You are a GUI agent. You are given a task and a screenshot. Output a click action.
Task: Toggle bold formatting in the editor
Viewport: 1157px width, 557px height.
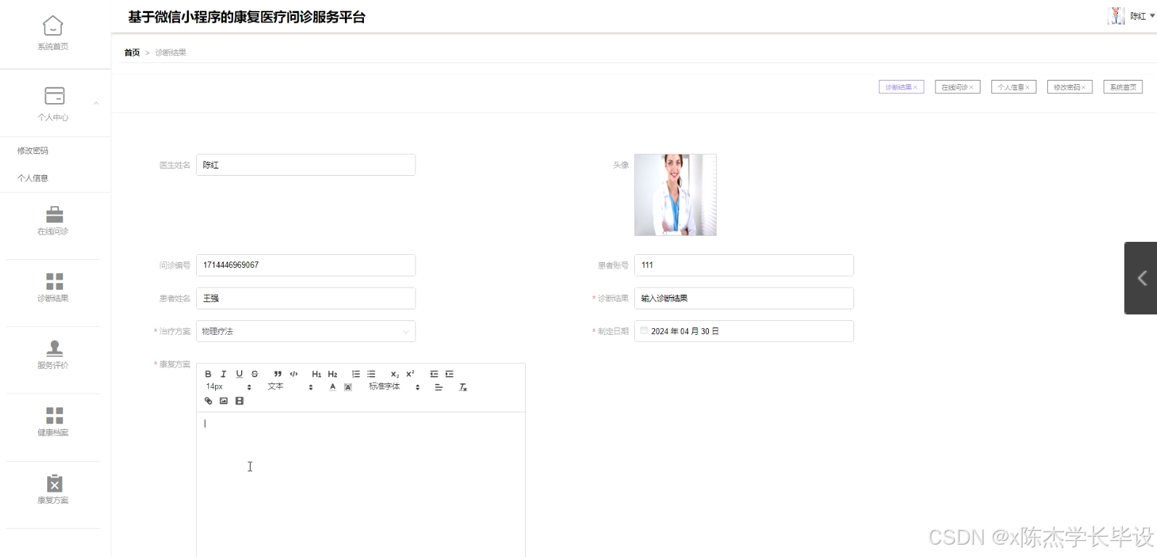(208, 374)
